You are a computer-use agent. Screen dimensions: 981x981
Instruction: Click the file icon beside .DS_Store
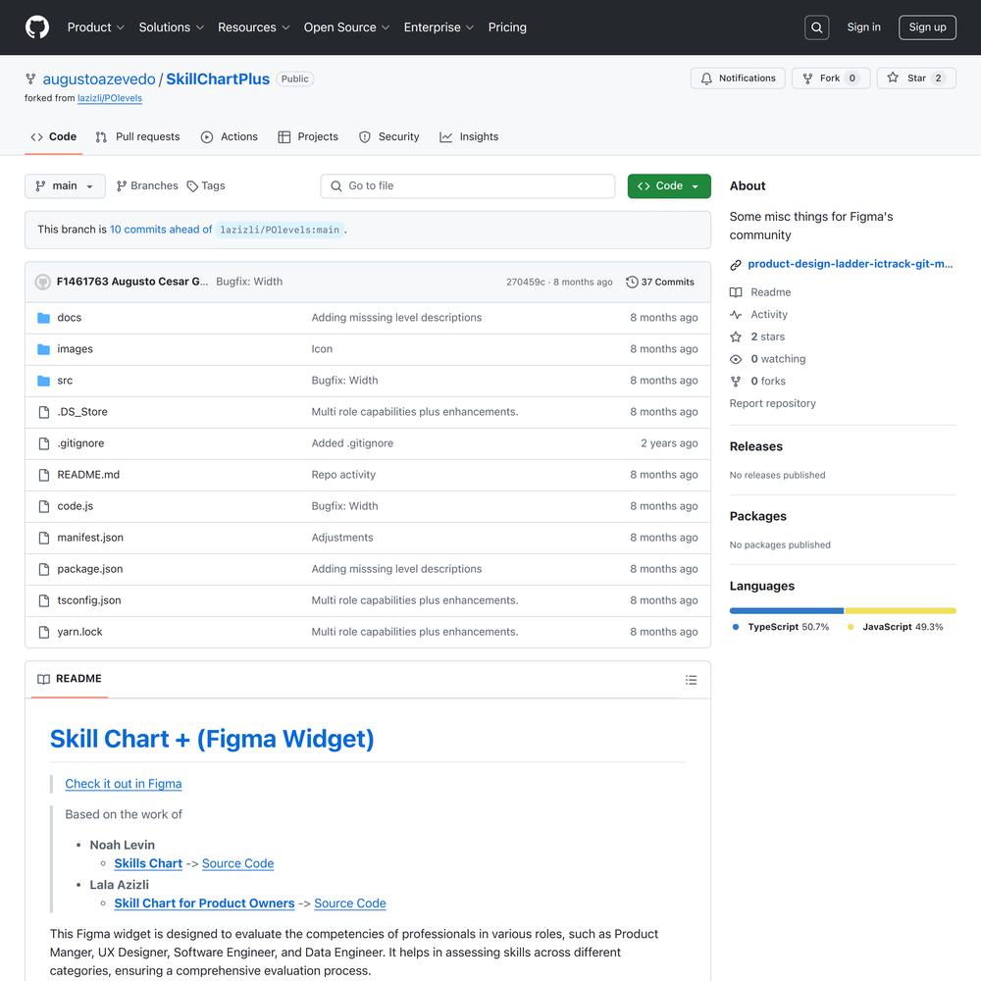pyautogui.click(x=44, y=412)
